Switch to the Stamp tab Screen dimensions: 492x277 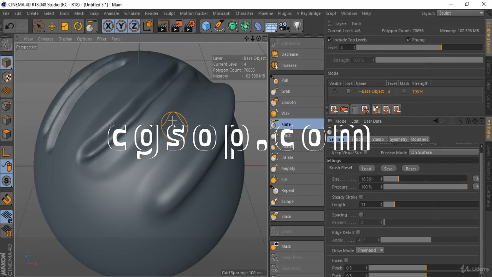pos(378,139)
